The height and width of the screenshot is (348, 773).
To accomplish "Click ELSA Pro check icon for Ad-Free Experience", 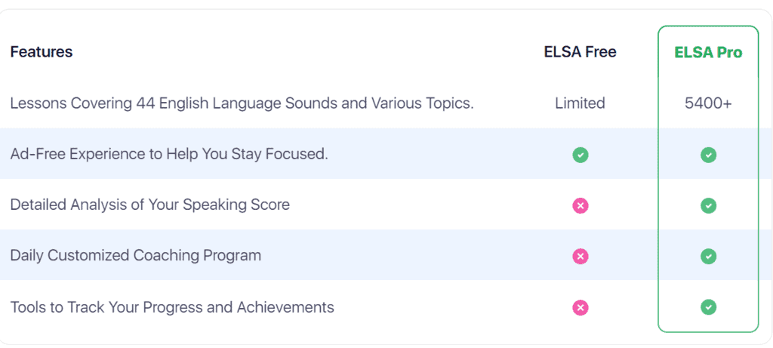I will click(708, 155).
